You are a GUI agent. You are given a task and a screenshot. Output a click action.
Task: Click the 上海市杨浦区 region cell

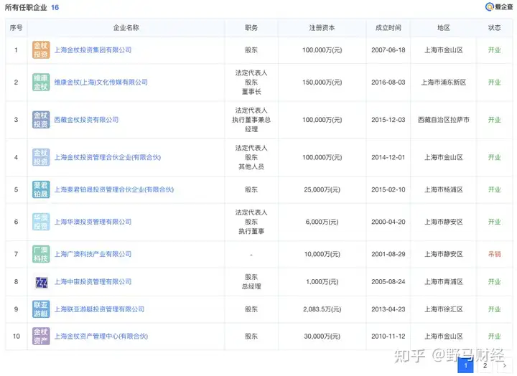tap(444, 189)
